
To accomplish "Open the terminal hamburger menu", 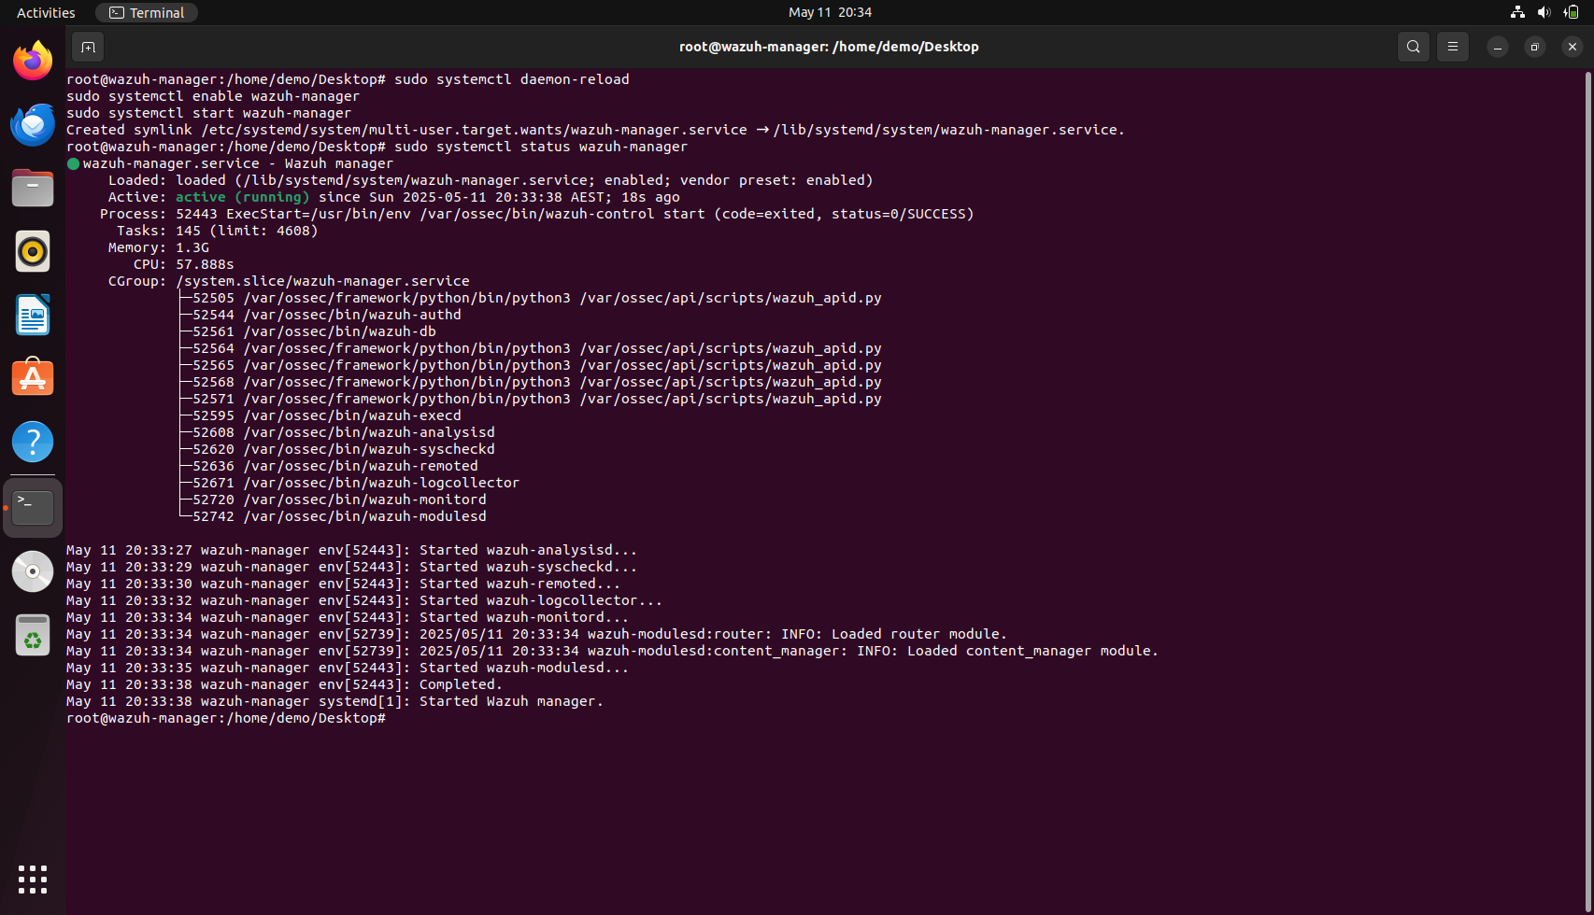I will [1453, 47].
